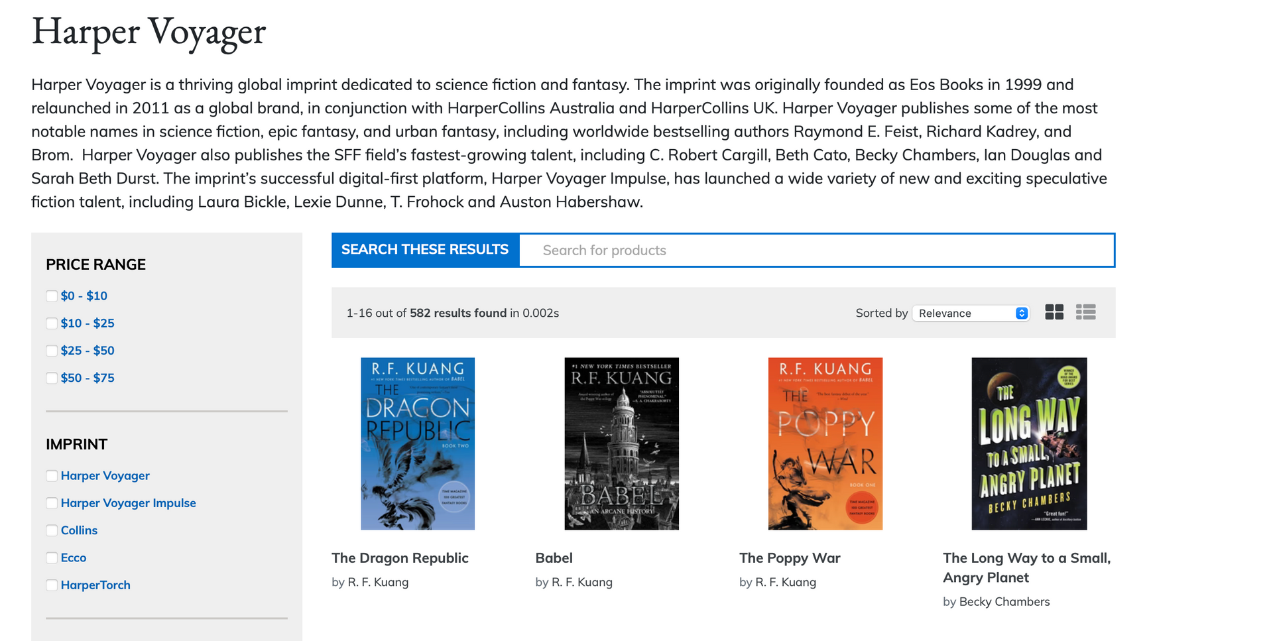Check the Ecco imprint box
The width and height of the screenshot is (1273, 641).
click(52, 557)
